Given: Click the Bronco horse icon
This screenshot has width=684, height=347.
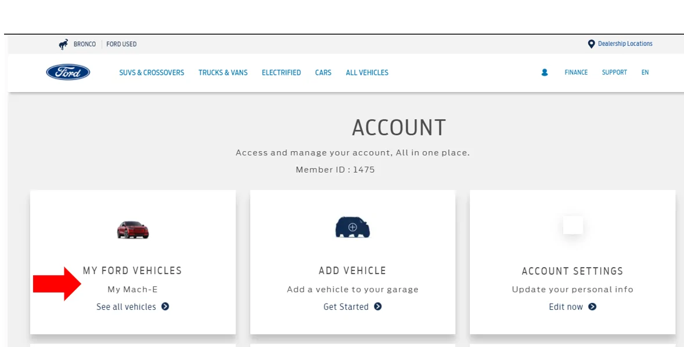Looking at the screenshot, I should click(64, 44).
